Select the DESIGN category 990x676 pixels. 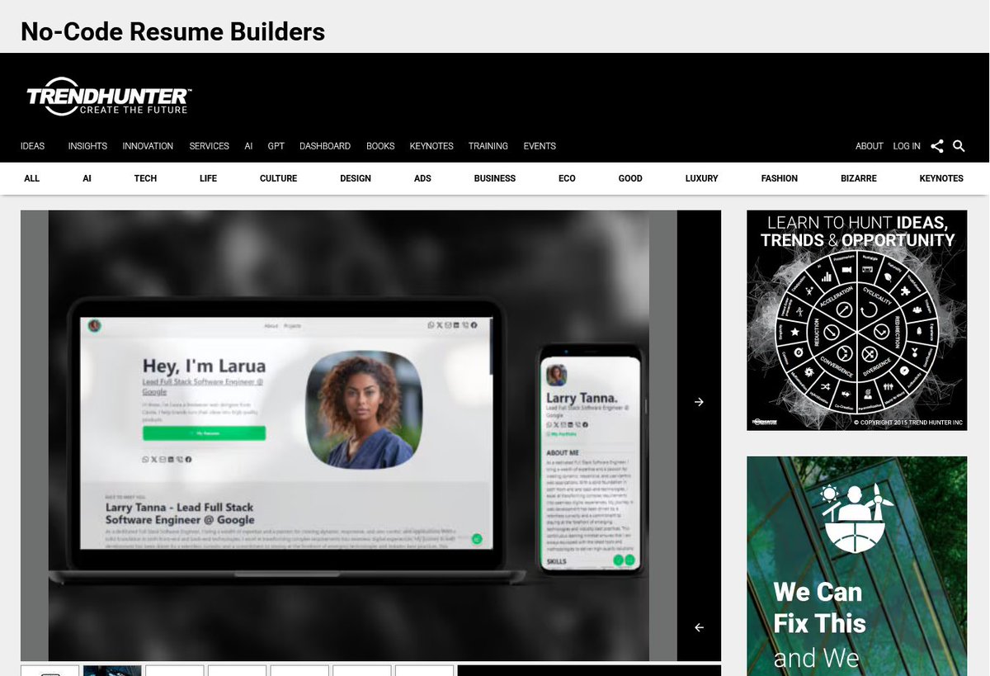356,178
